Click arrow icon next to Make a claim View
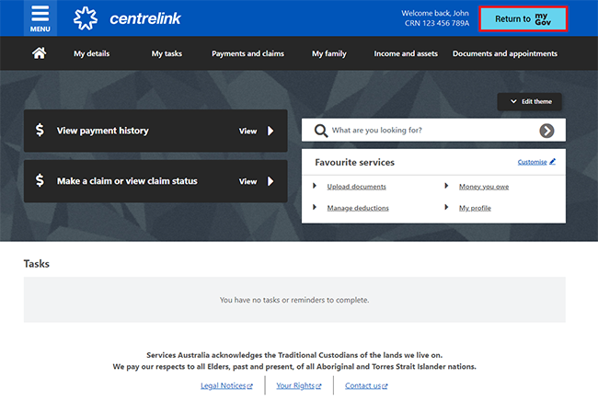598x401 pixels. coord(270,181)
